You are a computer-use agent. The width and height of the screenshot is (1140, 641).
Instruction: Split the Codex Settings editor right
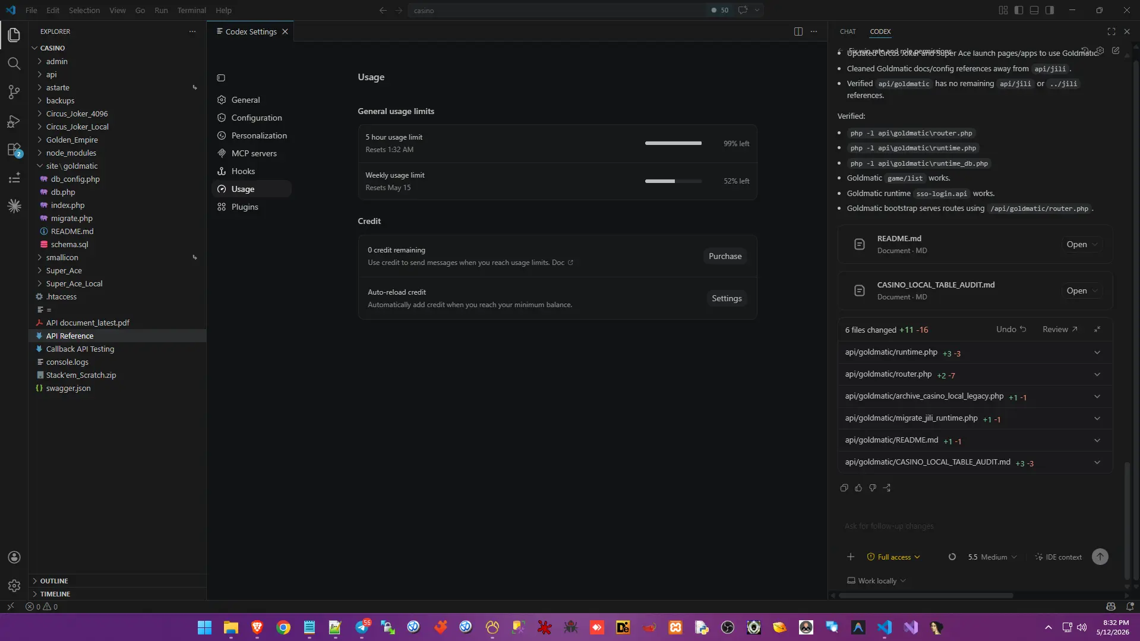tap(798, 31)
